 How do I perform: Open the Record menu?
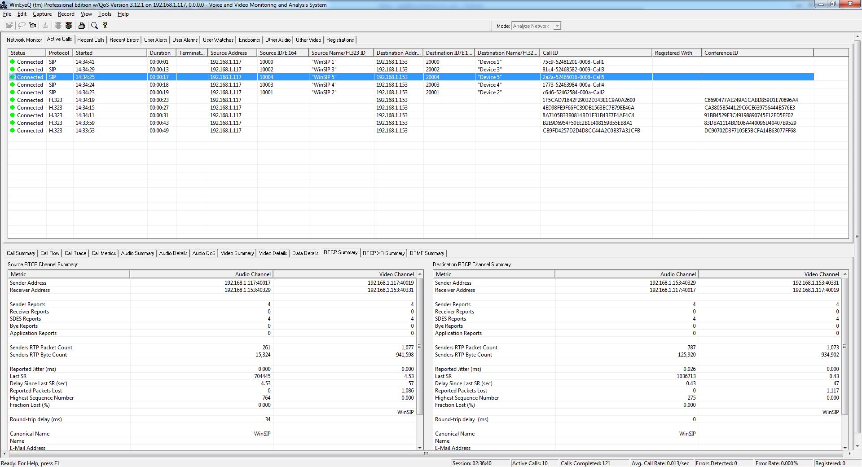coord(66,14)
